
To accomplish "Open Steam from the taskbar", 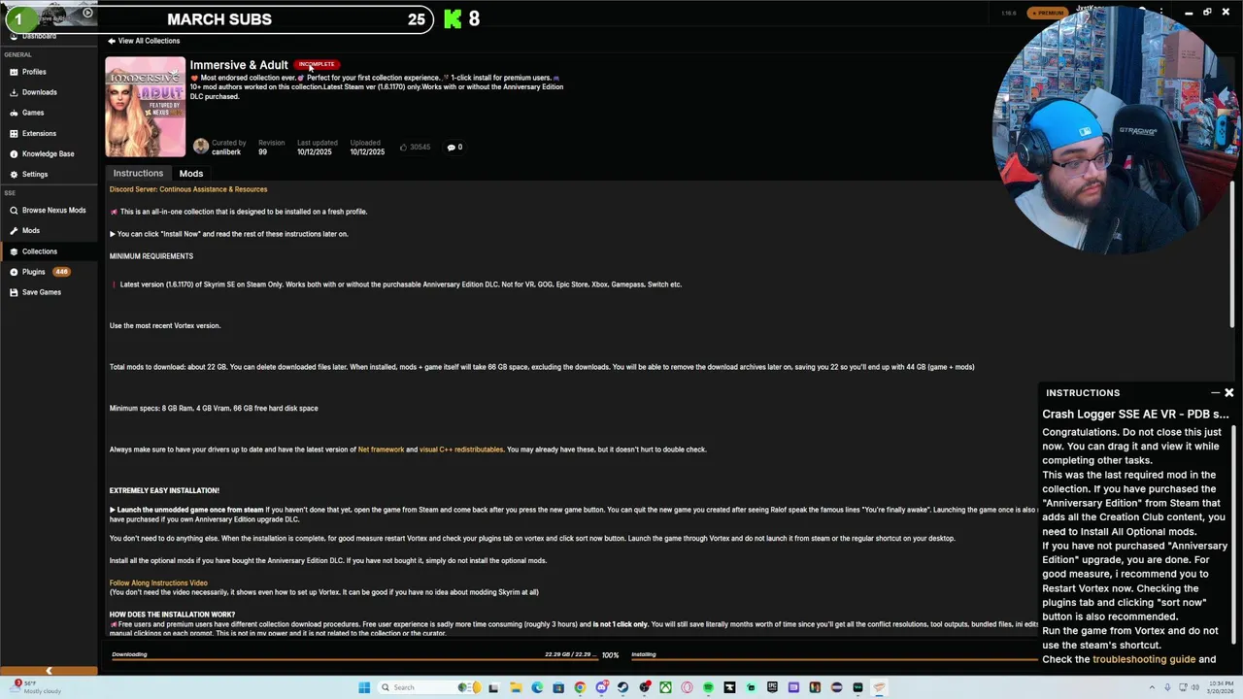I will click(623, 687).
